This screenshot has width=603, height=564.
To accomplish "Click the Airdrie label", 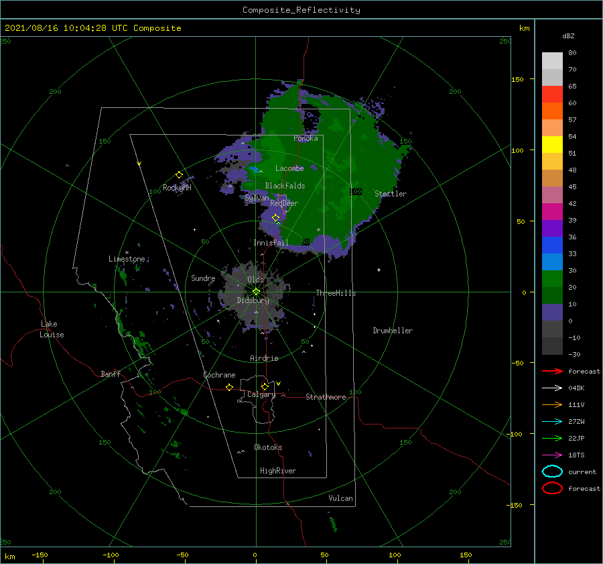I will [x=264, y=358].
